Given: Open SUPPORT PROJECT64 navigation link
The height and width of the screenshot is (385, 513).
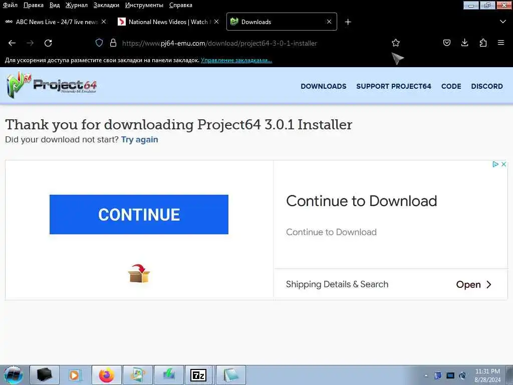Looking at the screenshot, I should [394, 86].
